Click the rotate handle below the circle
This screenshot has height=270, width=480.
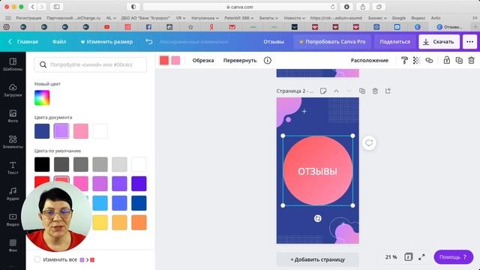(318, 218)
